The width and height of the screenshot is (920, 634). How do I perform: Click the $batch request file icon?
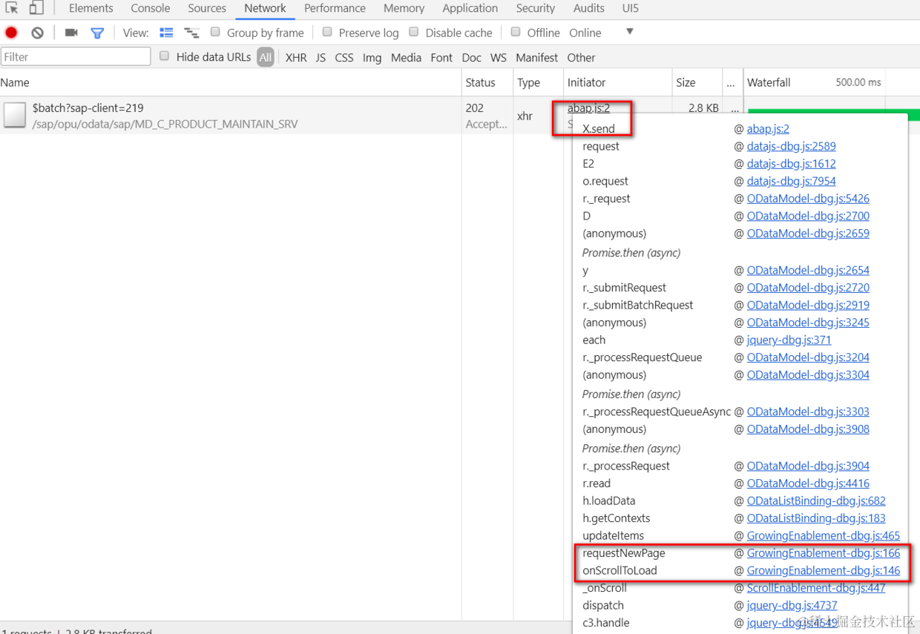point(15,115)
